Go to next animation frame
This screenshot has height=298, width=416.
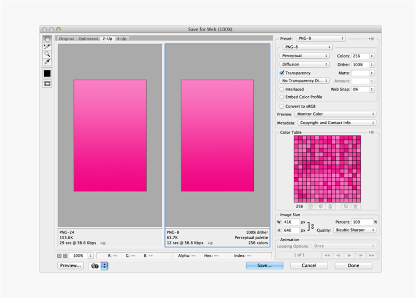(x=360, y=255)
